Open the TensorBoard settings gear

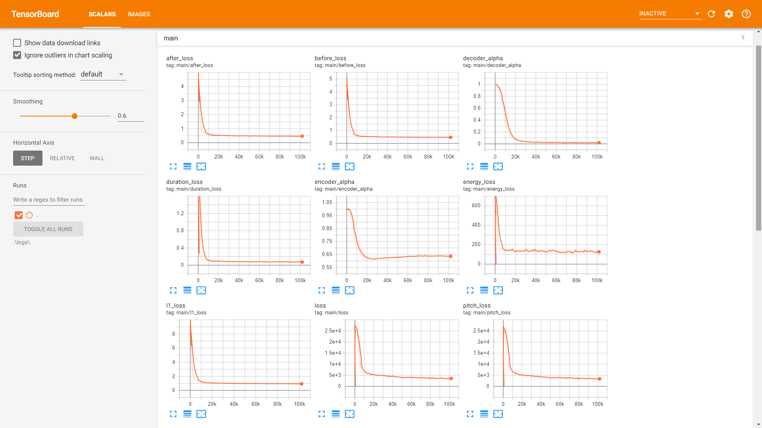click(729, 14)
